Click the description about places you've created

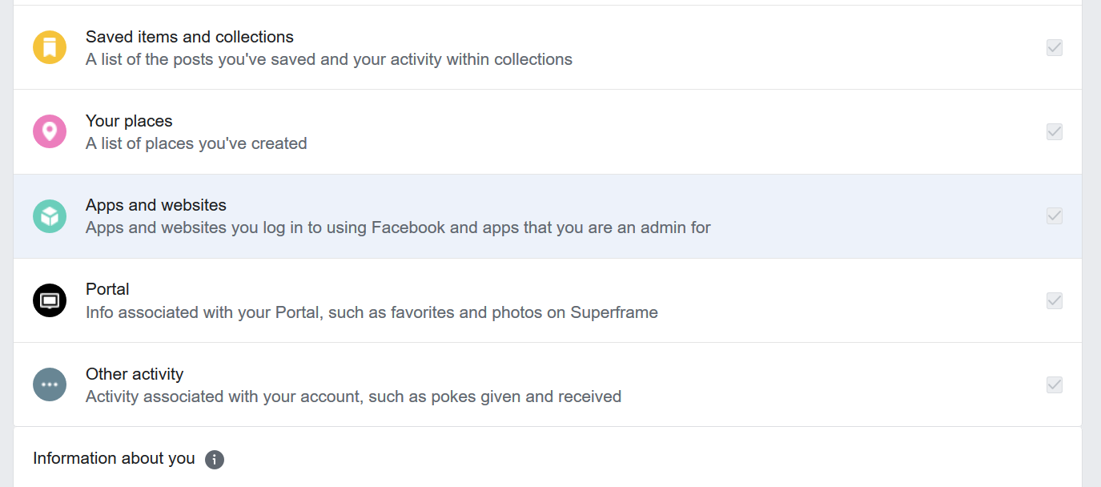point(196,144)
